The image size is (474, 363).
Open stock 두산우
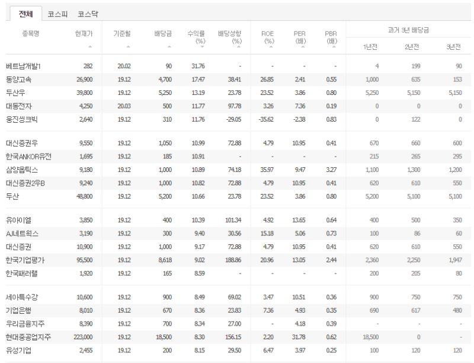[15, 93]
